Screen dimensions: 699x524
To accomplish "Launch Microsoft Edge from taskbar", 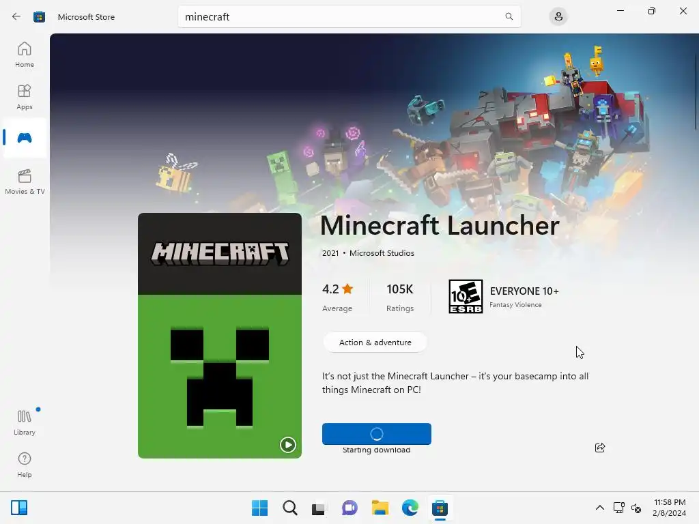I will point(410,508).
